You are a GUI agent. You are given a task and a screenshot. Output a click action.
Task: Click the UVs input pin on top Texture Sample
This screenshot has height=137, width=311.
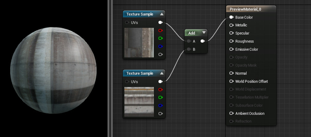pos(127,23)
